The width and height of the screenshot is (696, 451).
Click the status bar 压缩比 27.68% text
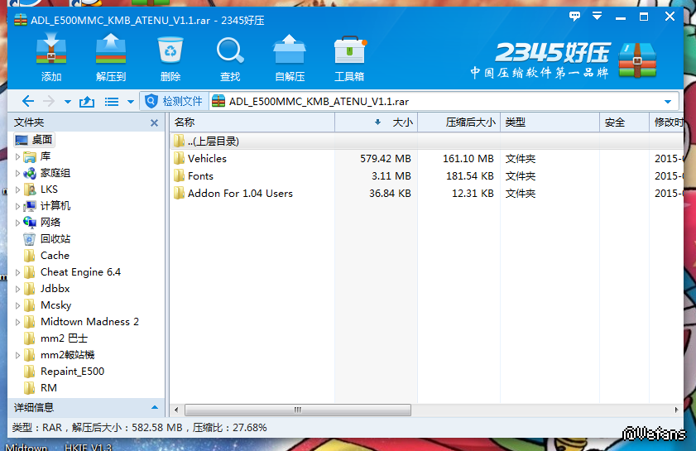(229, 428)
